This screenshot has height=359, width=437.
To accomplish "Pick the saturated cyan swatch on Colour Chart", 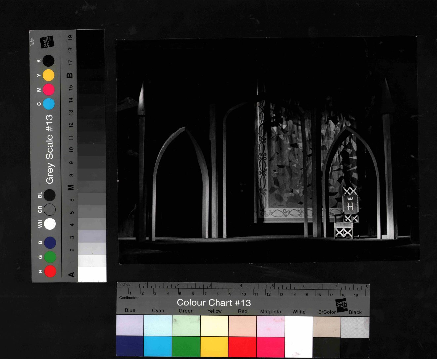I will [x=158, y=346].
